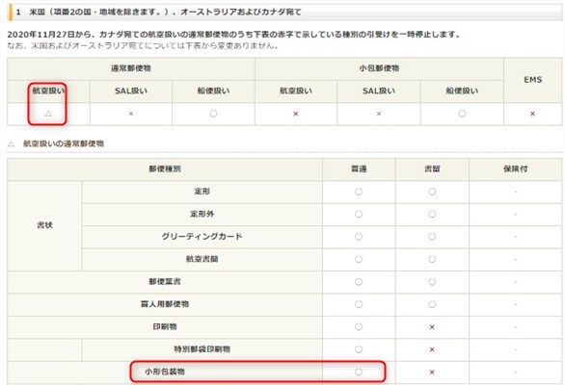Screen dimensions: 565x385
Task: Click the 普通 circle in the 定形 row
Action: (359, 192)
